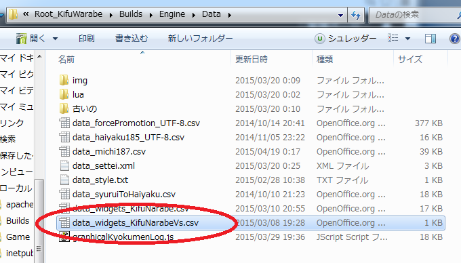The image size is (461, 263).
Task: Select data_michi187.csv file name
Action: (x=109, y=151)
